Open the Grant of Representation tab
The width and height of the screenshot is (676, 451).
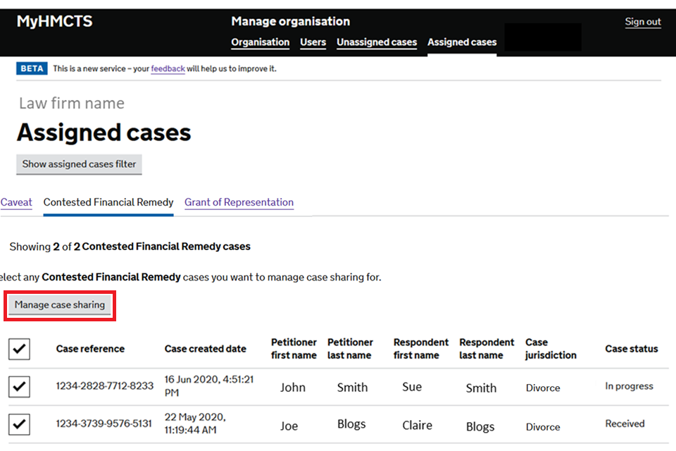pos(239,202)
